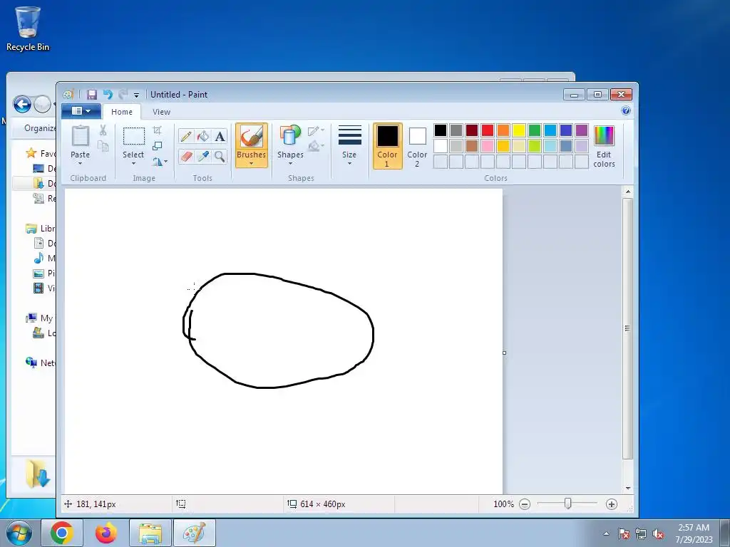Expand the Paste dropdown arrow

[x=80, y=163]
